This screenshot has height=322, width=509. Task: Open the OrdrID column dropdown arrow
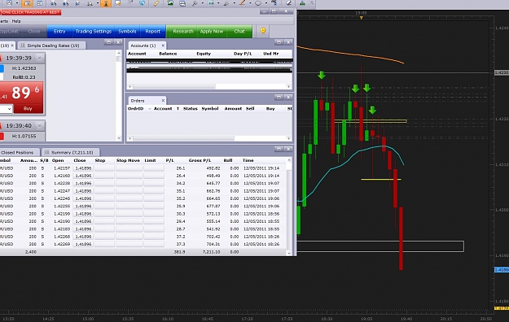pyautogui.click(x=150, y=109)
